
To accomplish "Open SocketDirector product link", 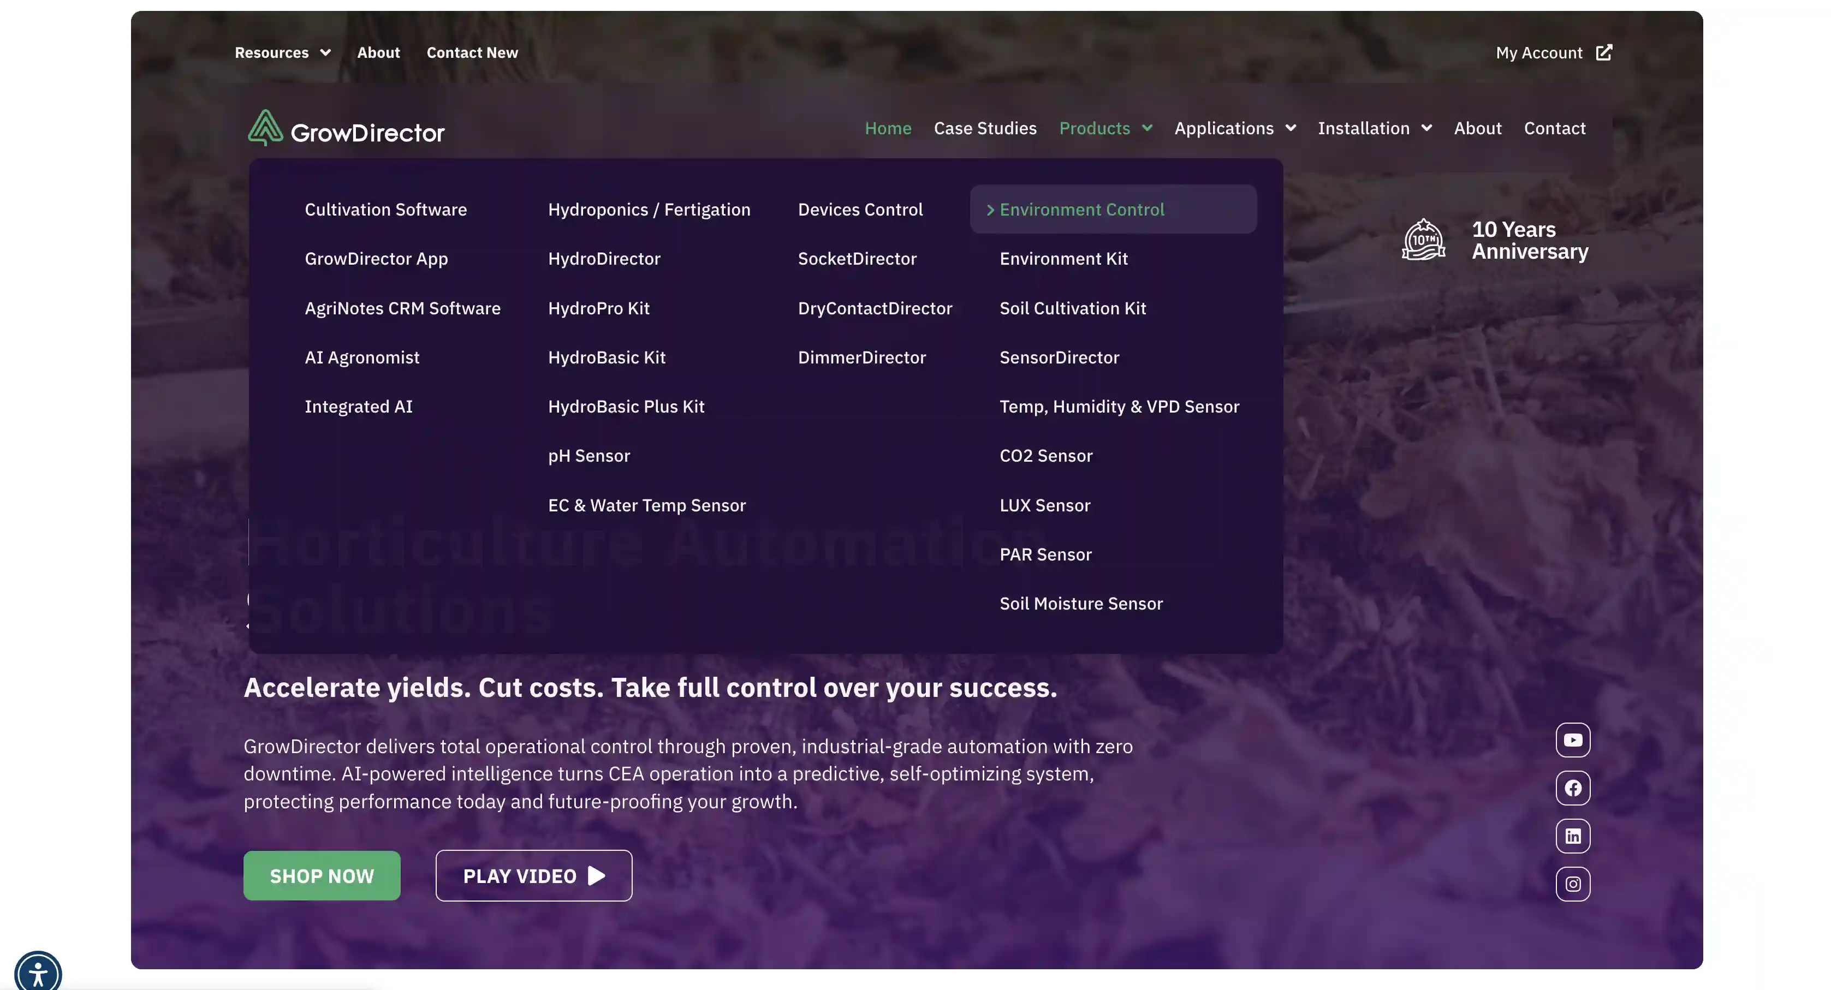I will tap(857, 258).
